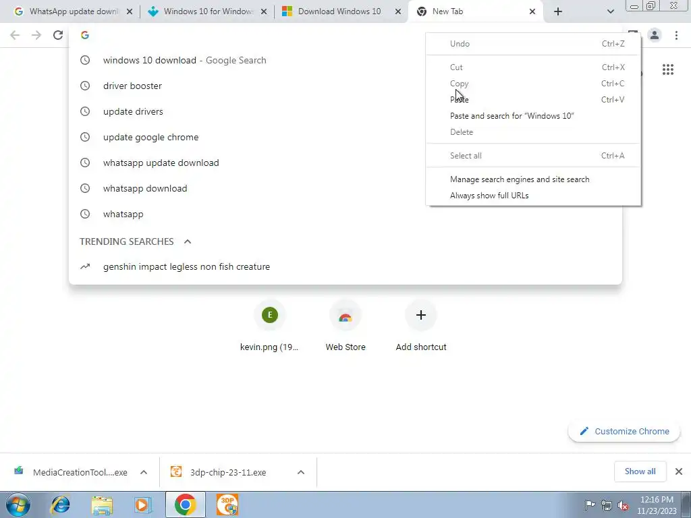Image resolution: width=691 pixels, height=518 pixels.
Task: Close the New Tab tab
Action: tap(532, 12)
